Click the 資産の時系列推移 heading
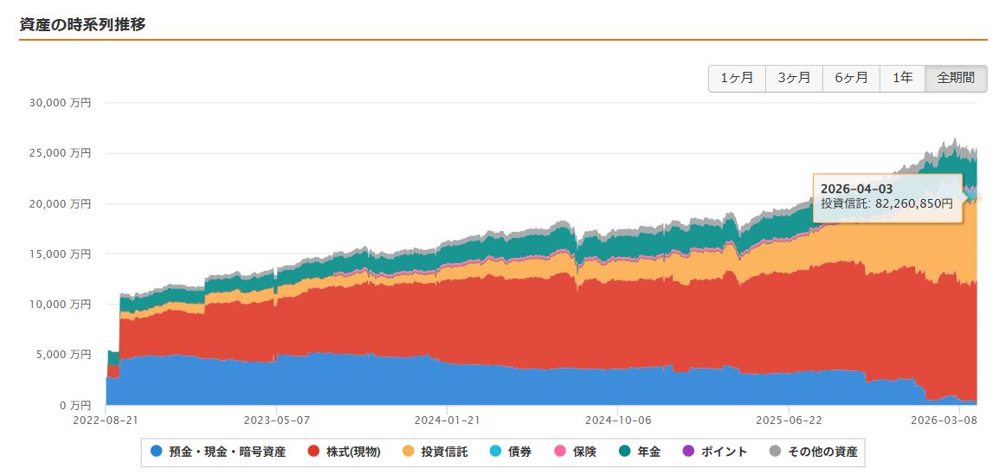 (x=82, y=24)
